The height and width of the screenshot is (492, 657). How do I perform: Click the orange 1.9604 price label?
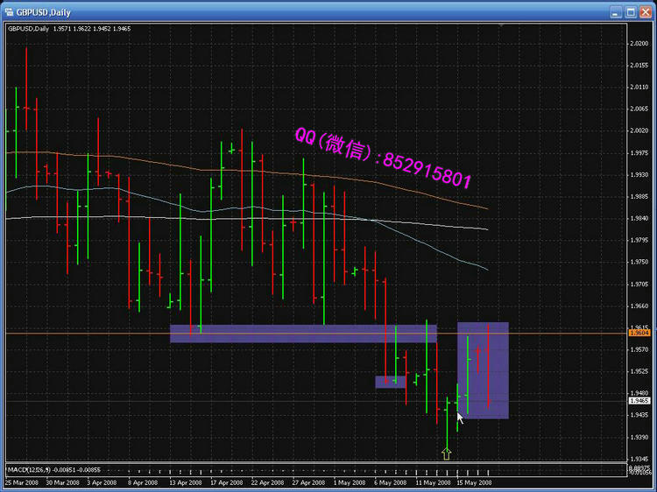pos(639,334)
